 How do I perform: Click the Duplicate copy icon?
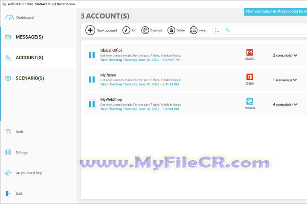pyautogui.click(x=145, y=30)
